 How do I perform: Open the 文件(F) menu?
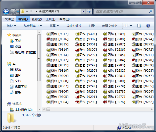click(x=9, y=19)
